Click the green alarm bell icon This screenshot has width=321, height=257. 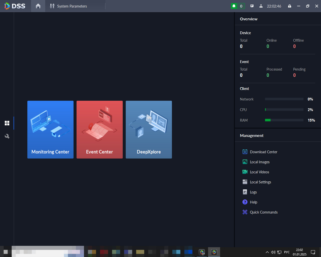click(234, 6)
